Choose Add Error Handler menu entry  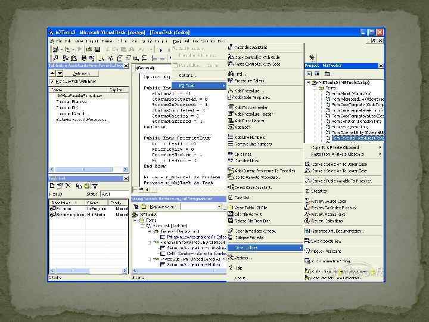tap(265, 120)
